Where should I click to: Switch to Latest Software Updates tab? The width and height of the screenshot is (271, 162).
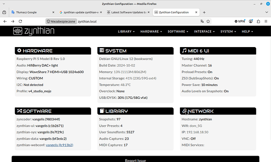pos(128,13)
